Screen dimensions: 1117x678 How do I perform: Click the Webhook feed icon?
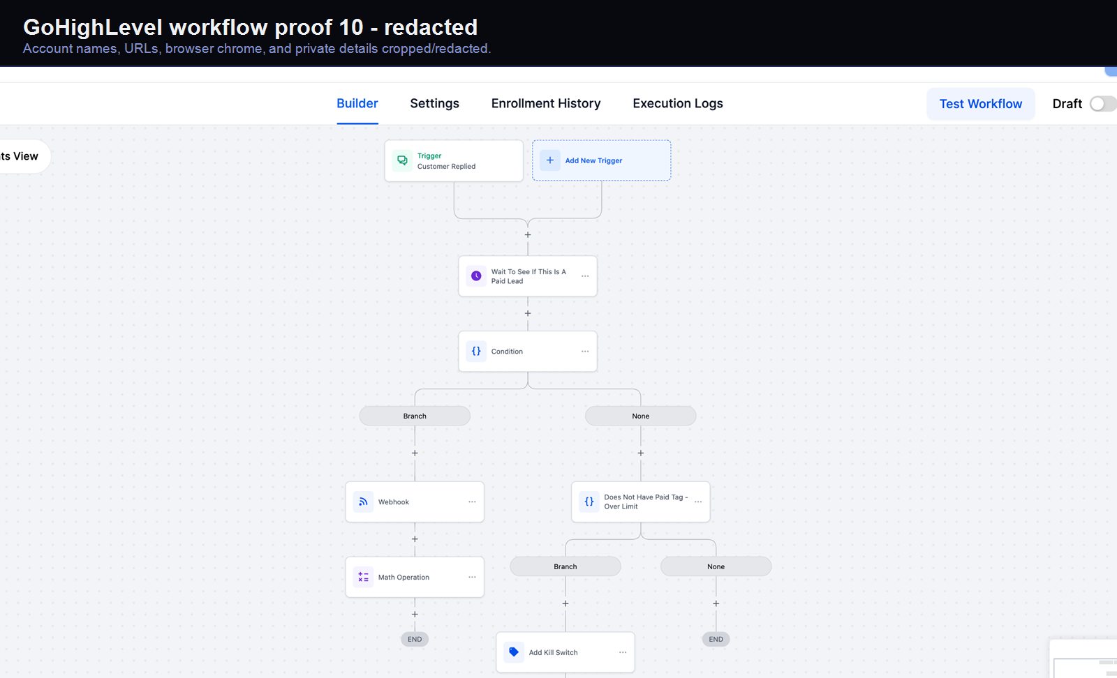click(x=363, y=502)
